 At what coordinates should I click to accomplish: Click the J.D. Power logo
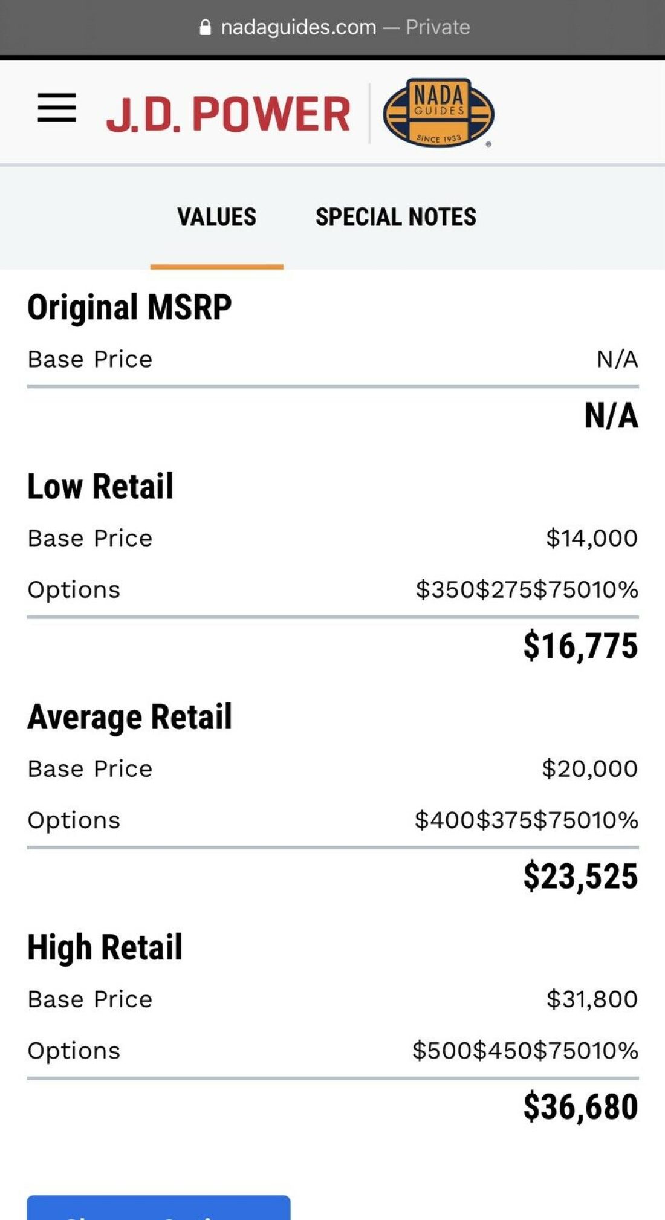[228, 114]
